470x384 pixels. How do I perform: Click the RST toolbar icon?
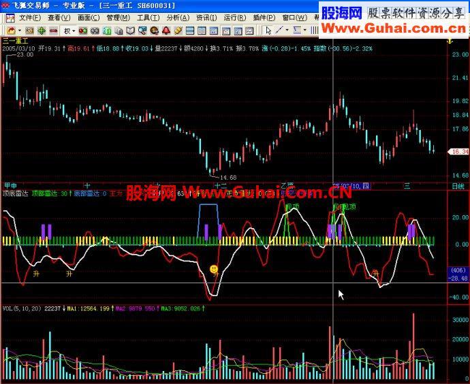29,31
